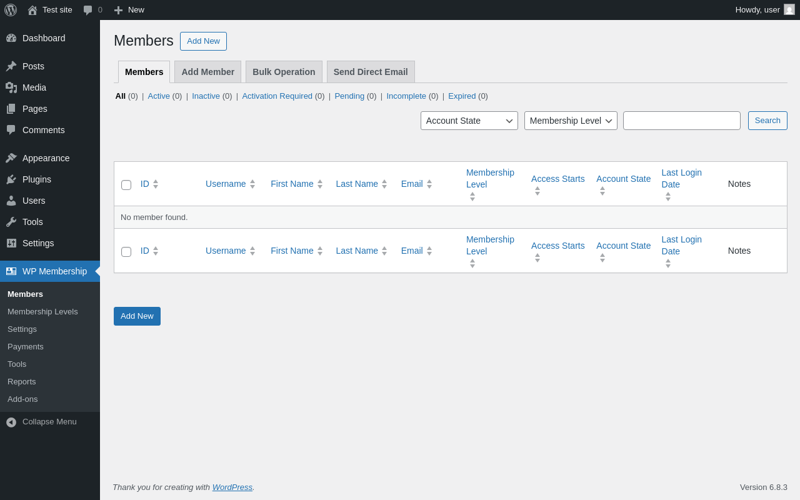The image size is (800, 500).
Task: Sort by Username in footer row
Action: click(226, 251)
